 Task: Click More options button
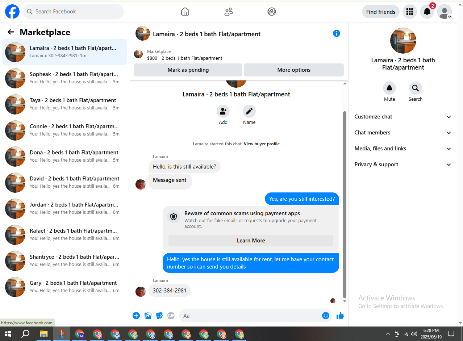tap(294, 70)
